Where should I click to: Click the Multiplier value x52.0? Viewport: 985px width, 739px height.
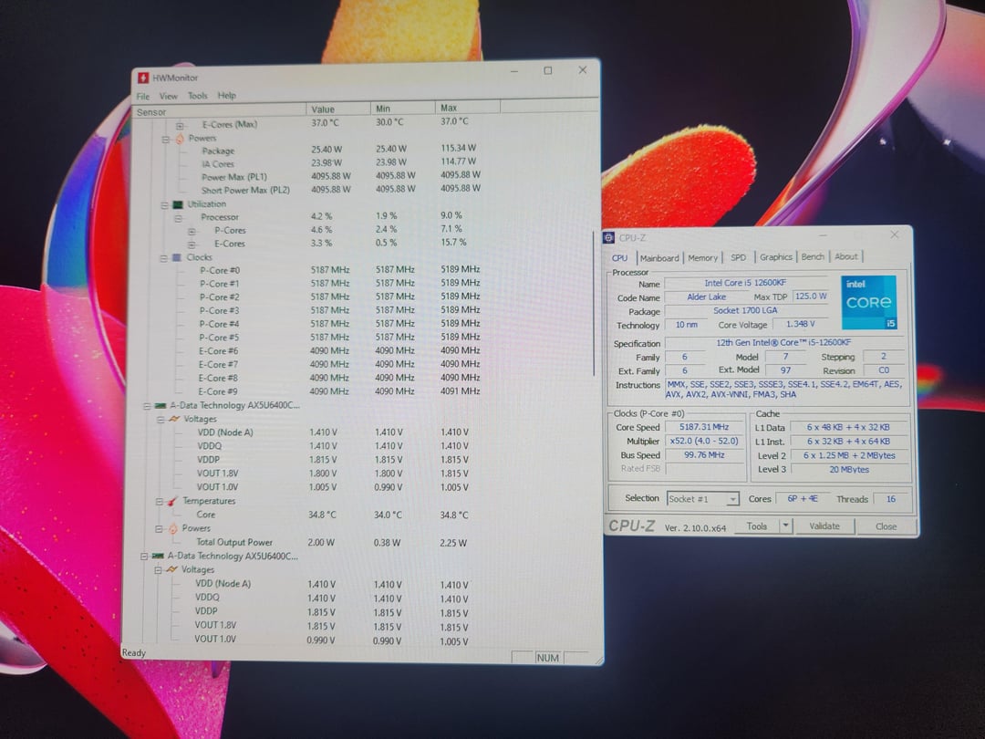tap(703, 442)
